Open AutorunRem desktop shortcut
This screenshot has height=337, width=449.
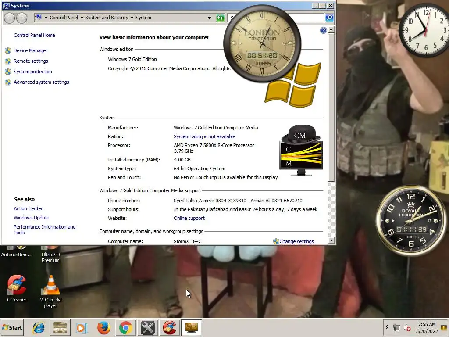click(17, 251)
